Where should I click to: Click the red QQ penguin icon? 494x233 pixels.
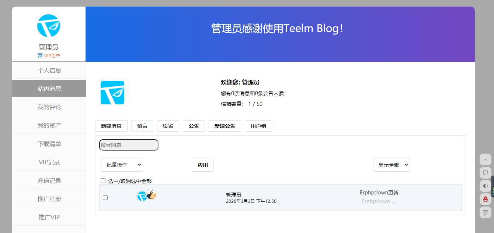click(x=485, y=199)
